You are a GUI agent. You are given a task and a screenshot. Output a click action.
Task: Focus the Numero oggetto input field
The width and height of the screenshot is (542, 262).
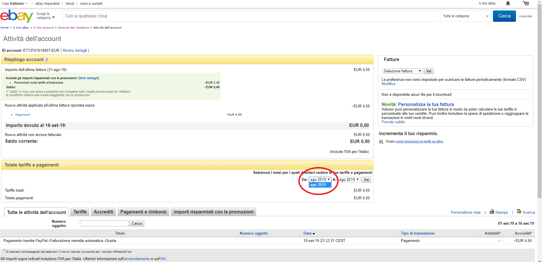[x=104, y=223]
